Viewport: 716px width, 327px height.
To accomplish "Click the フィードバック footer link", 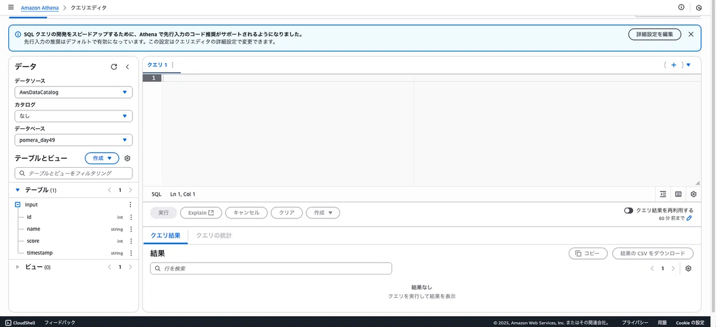I will pos(60,323).
